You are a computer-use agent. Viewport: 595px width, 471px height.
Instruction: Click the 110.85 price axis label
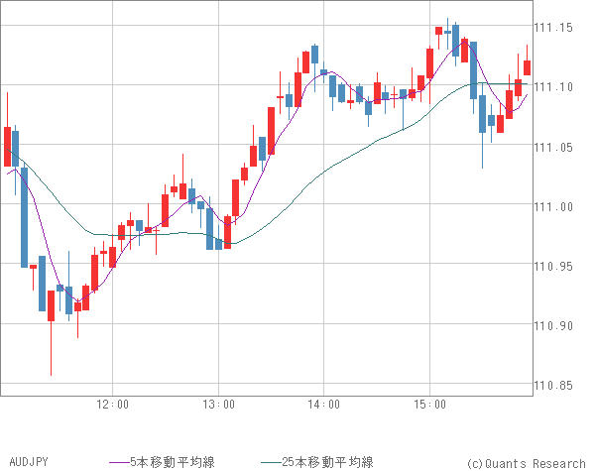pyautogui.click(x=553, y=386)
